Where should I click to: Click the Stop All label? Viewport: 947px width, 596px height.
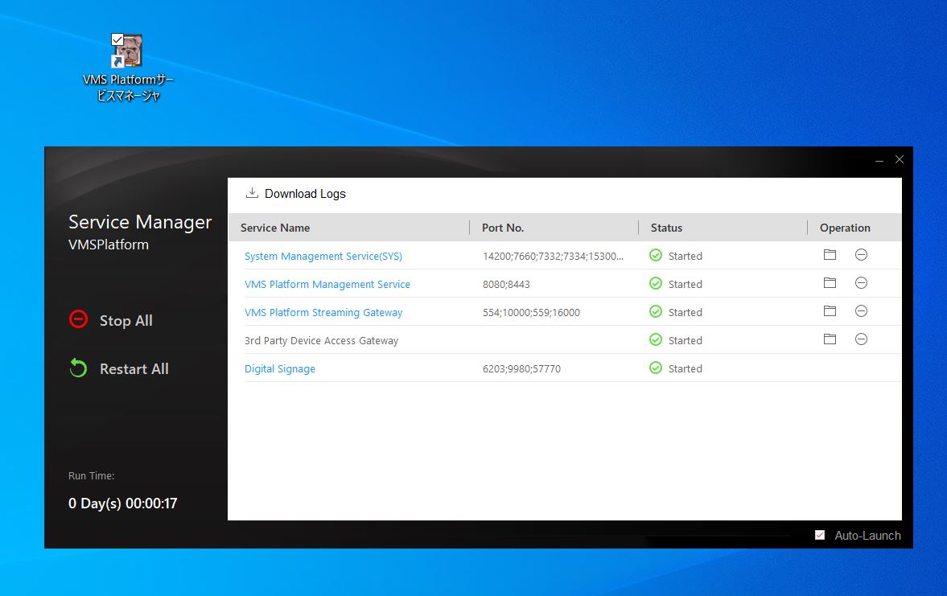click(126, 321)
